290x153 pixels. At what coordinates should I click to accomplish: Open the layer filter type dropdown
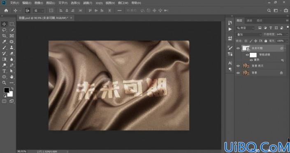(x=245, y=28)
